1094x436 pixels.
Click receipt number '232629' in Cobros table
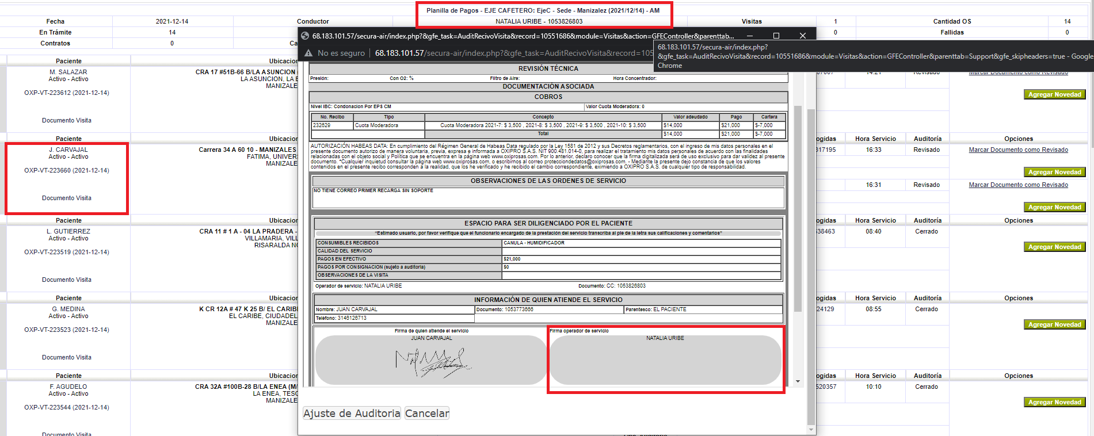(332, 125)
